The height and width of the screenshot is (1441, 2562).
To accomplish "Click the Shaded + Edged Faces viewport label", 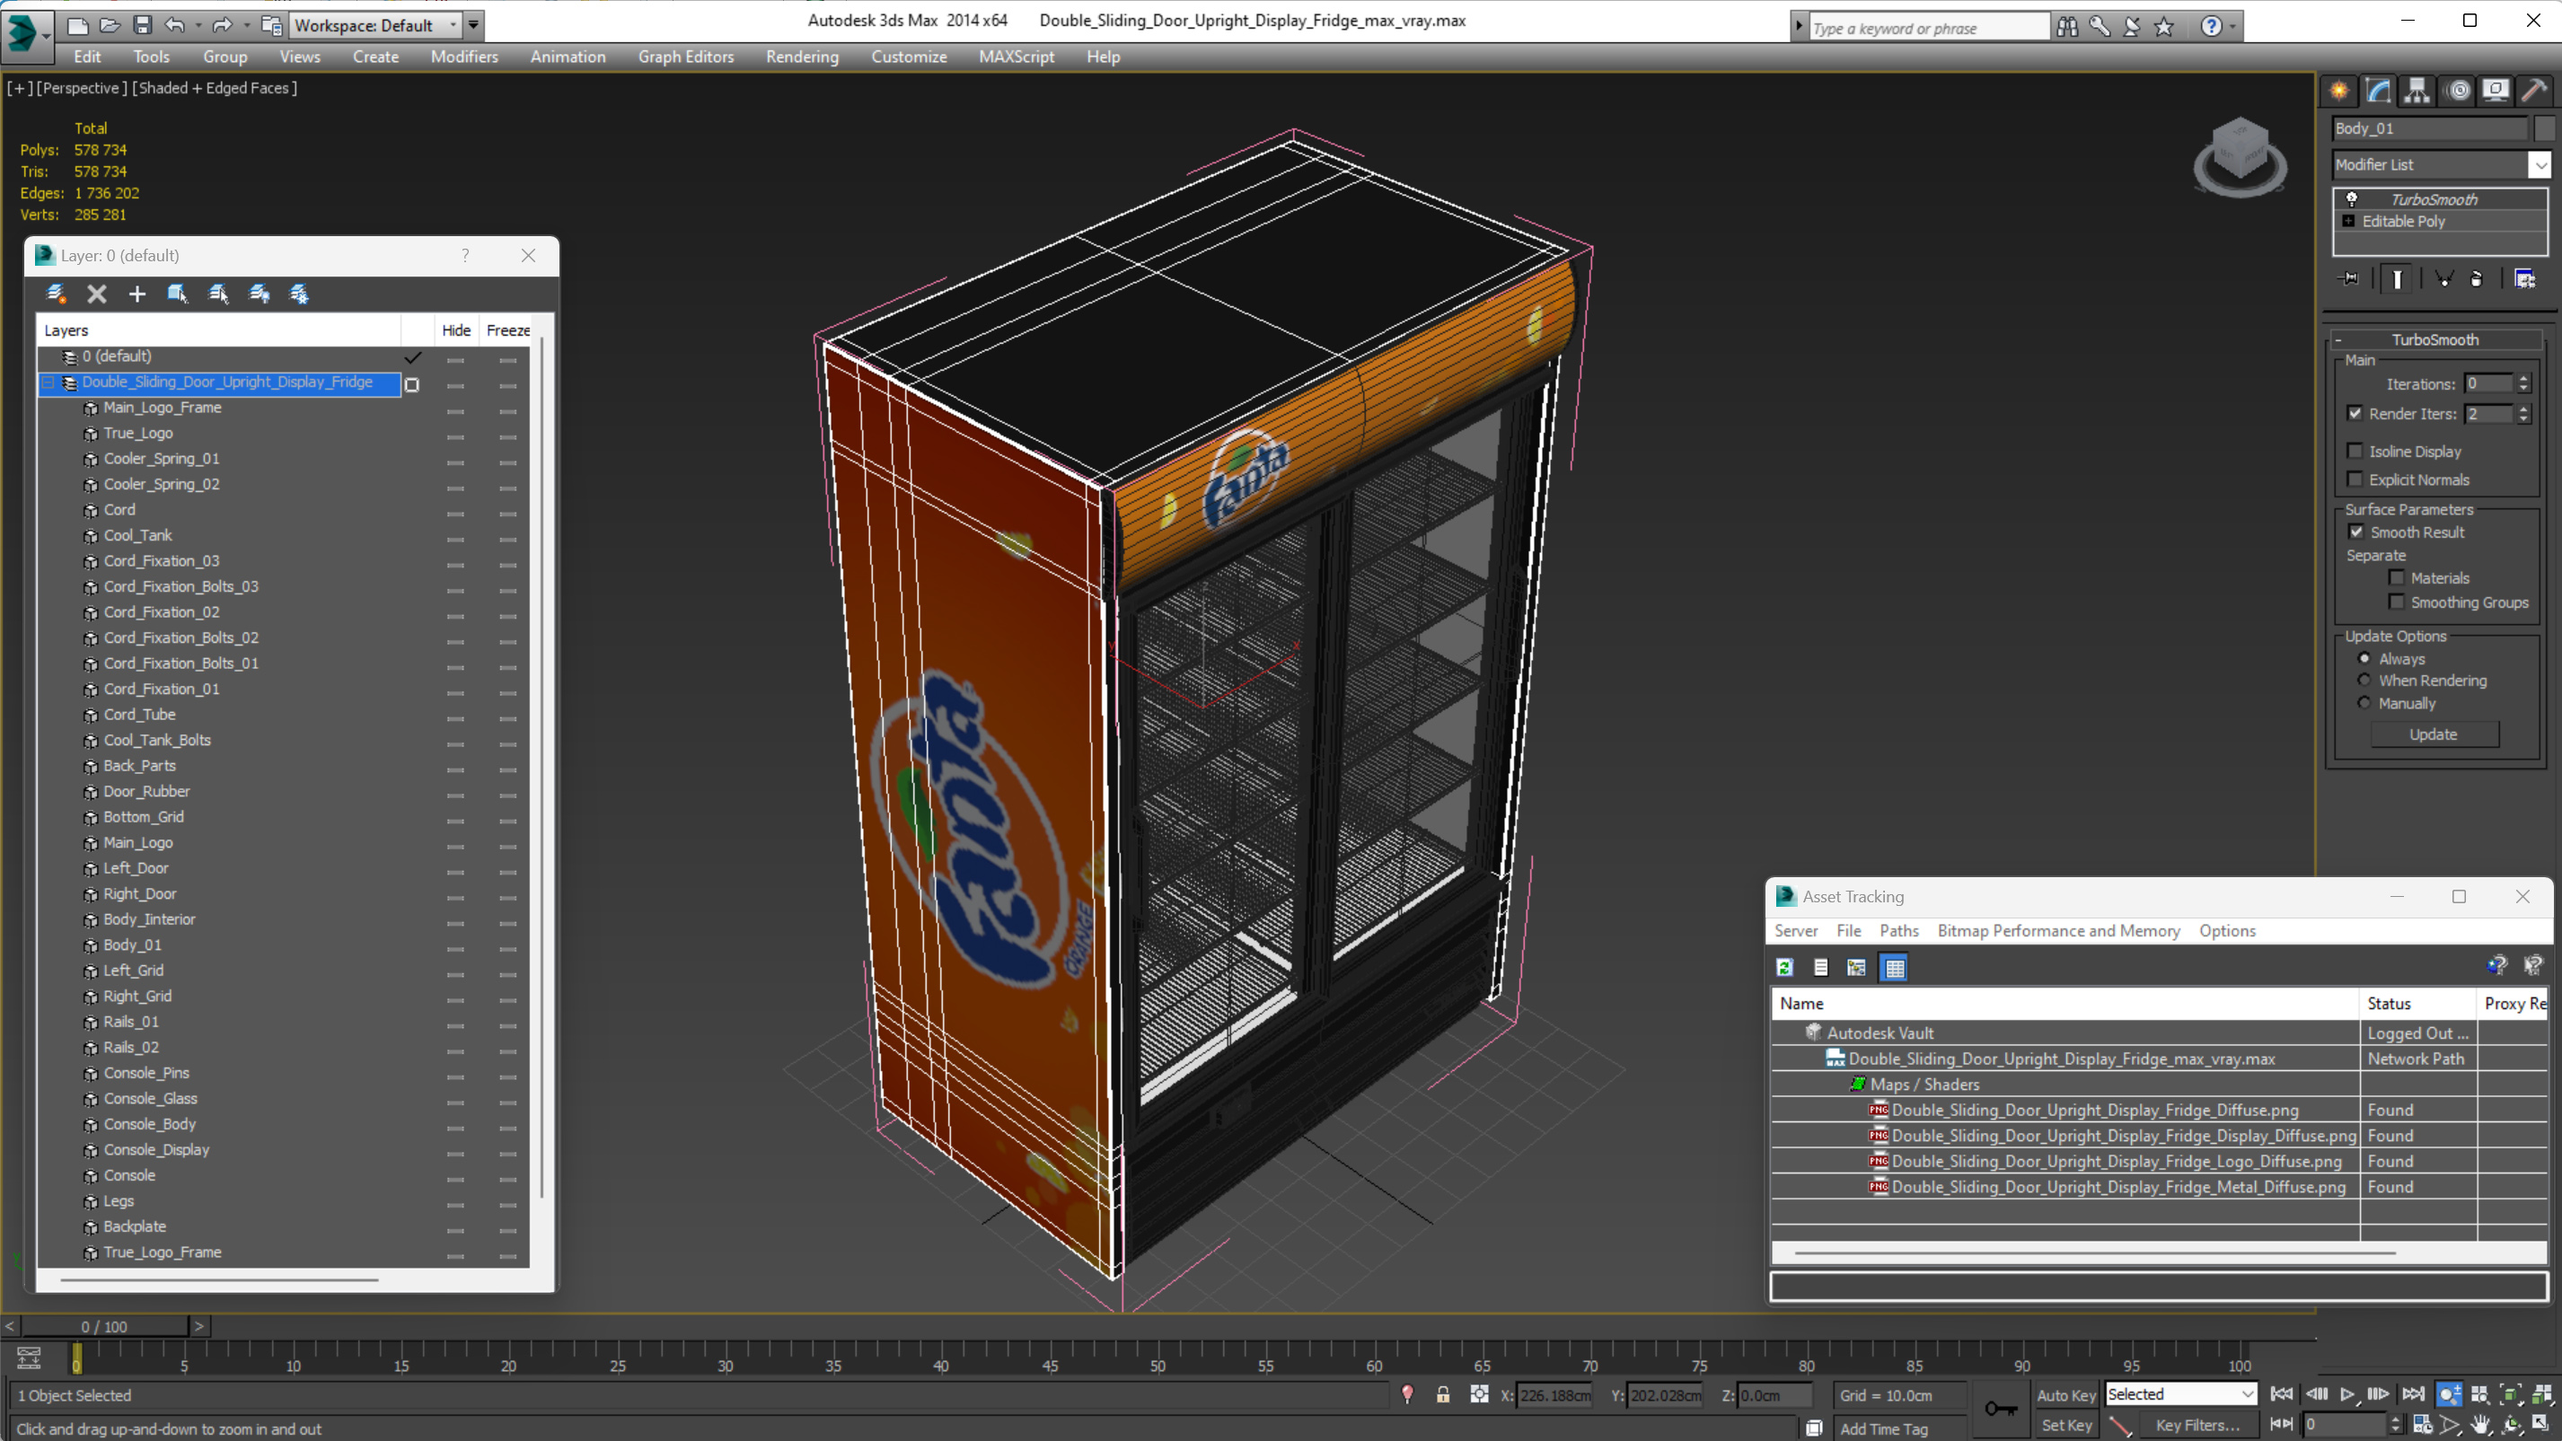I will pyautogui.click(x=215, y=87).
